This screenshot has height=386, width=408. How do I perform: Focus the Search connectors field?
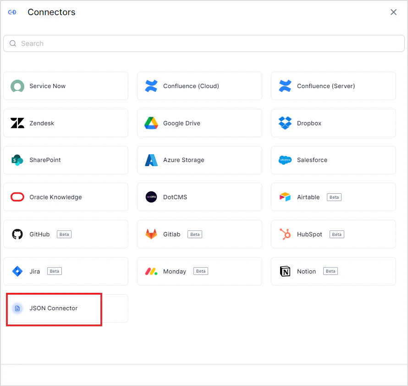[x=204, y=44]
